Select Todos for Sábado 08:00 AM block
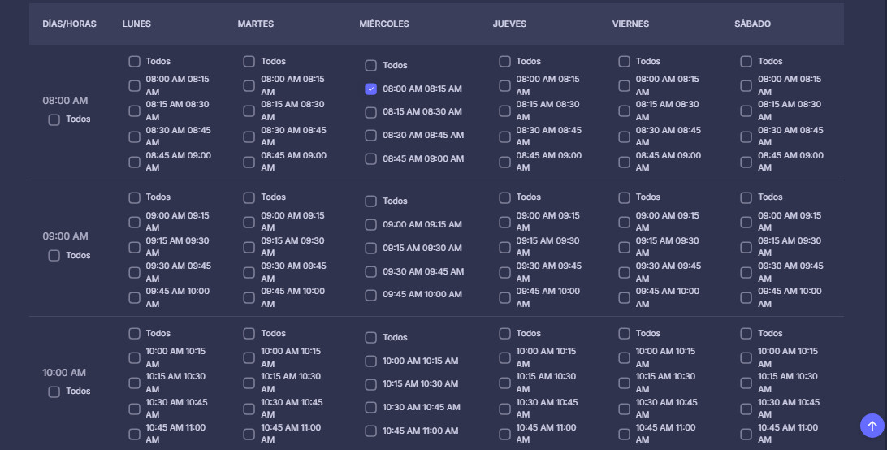Screen dimensions: 887x450 [746, 62]
